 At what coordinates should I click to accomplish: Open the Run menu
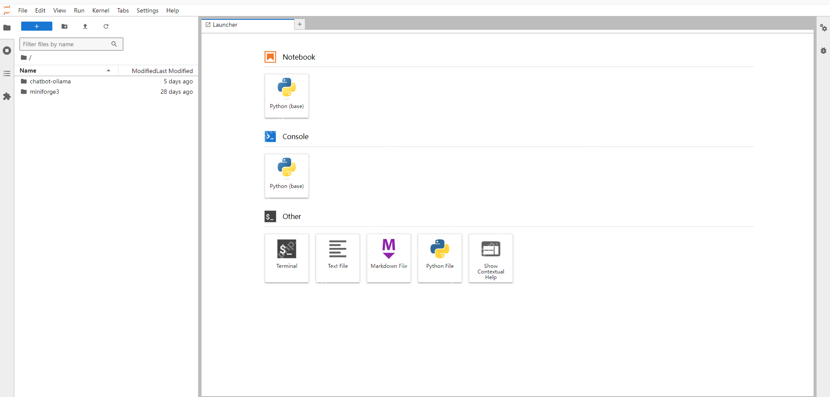click(x=79, y=10)
